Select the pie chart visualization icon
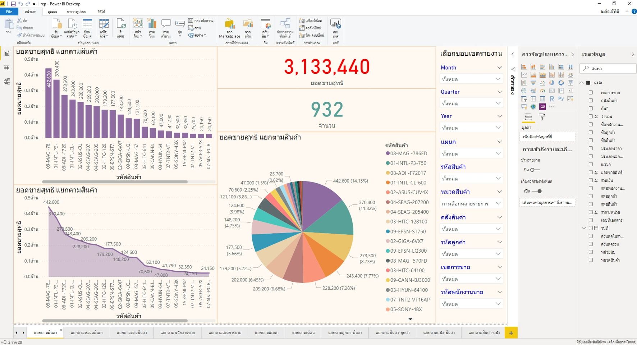This screenshot has height=345, width=637. tap(551, 83)
